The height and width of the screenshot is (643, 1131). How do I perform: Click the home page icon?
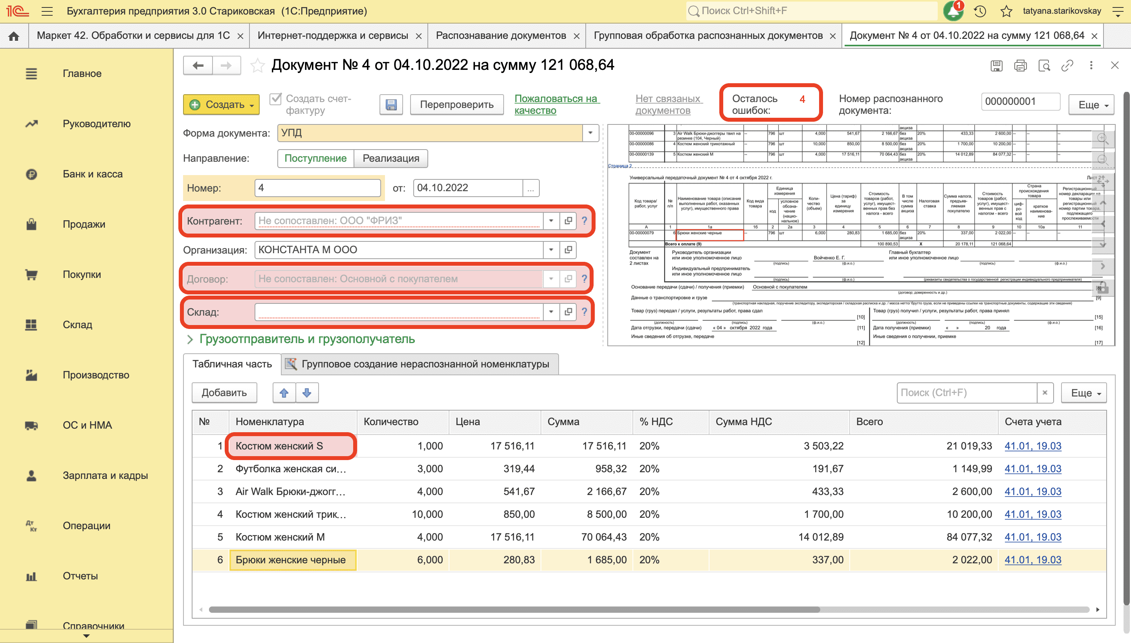(14, 36)
